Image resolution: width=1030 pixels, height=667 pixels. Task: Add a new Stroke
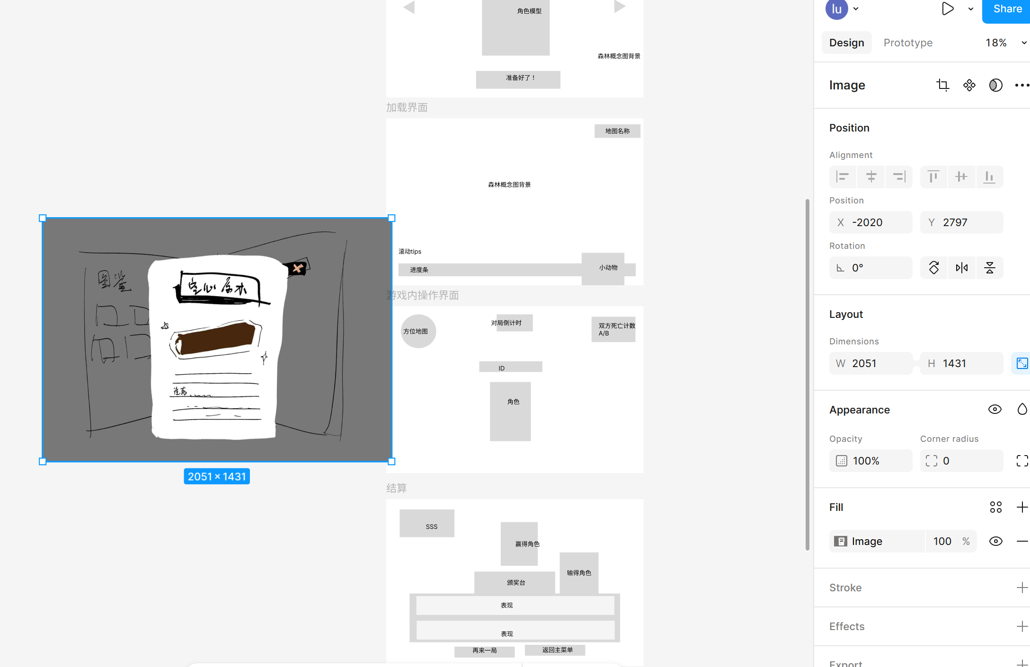pyautogui.click(x=1022, y=588)
